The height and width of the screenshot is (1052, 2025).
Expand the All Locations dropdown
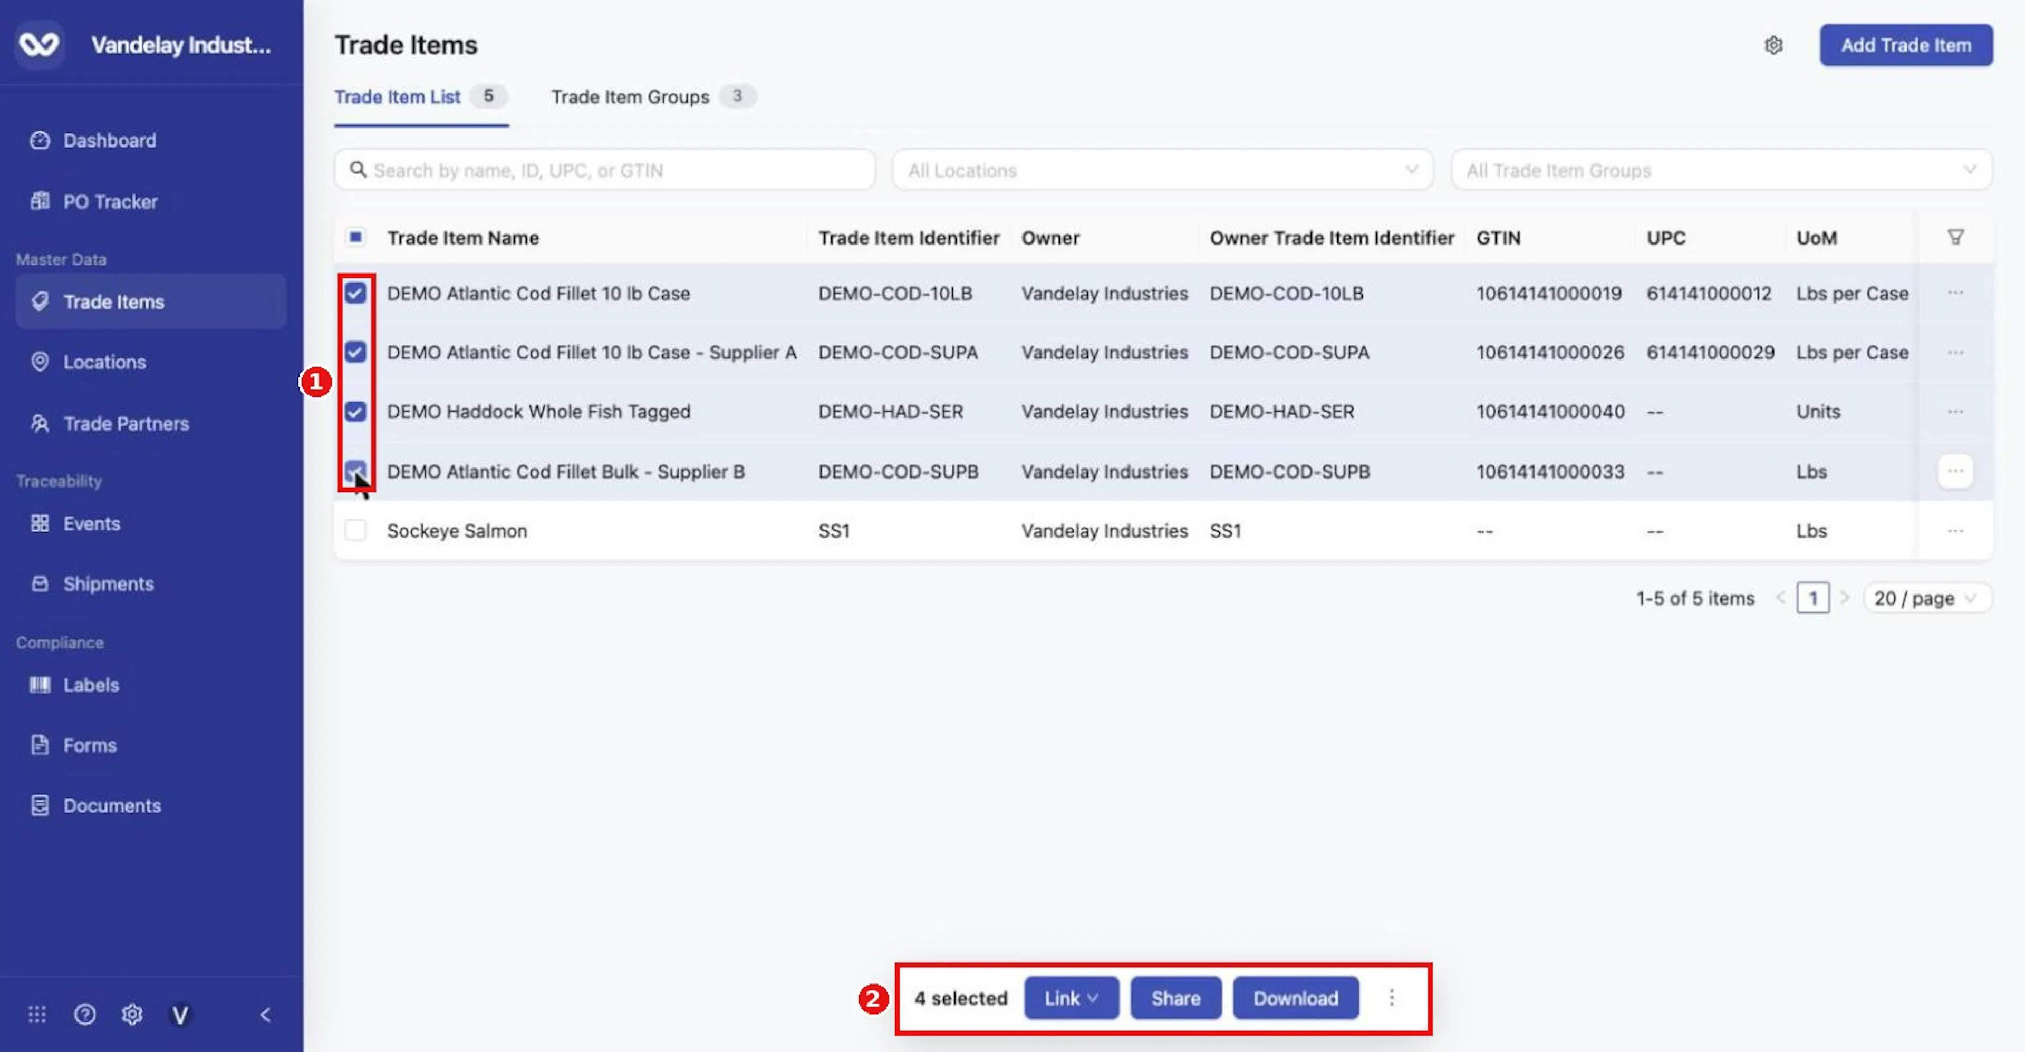tap(1163, 170)
